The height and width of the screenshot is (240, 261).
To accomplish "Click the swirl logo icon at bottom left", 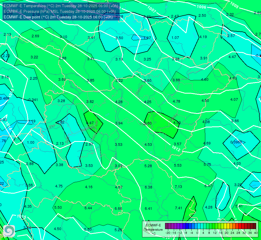I will (x=9, y=231).
